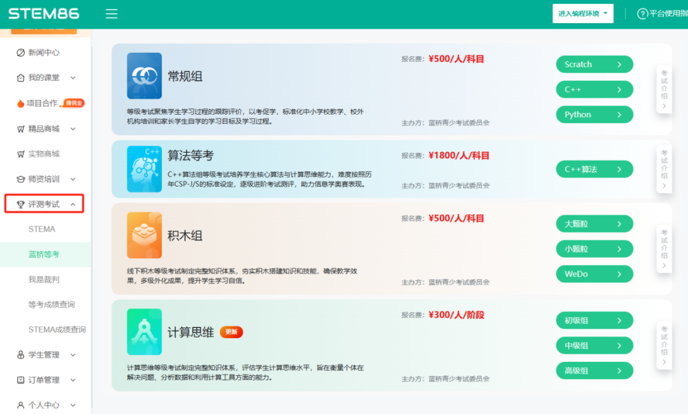This screenshot has height=414, width=688.
Task: Open 考试介绍 tab on 计算思维 card
Action: coord(664,345)
